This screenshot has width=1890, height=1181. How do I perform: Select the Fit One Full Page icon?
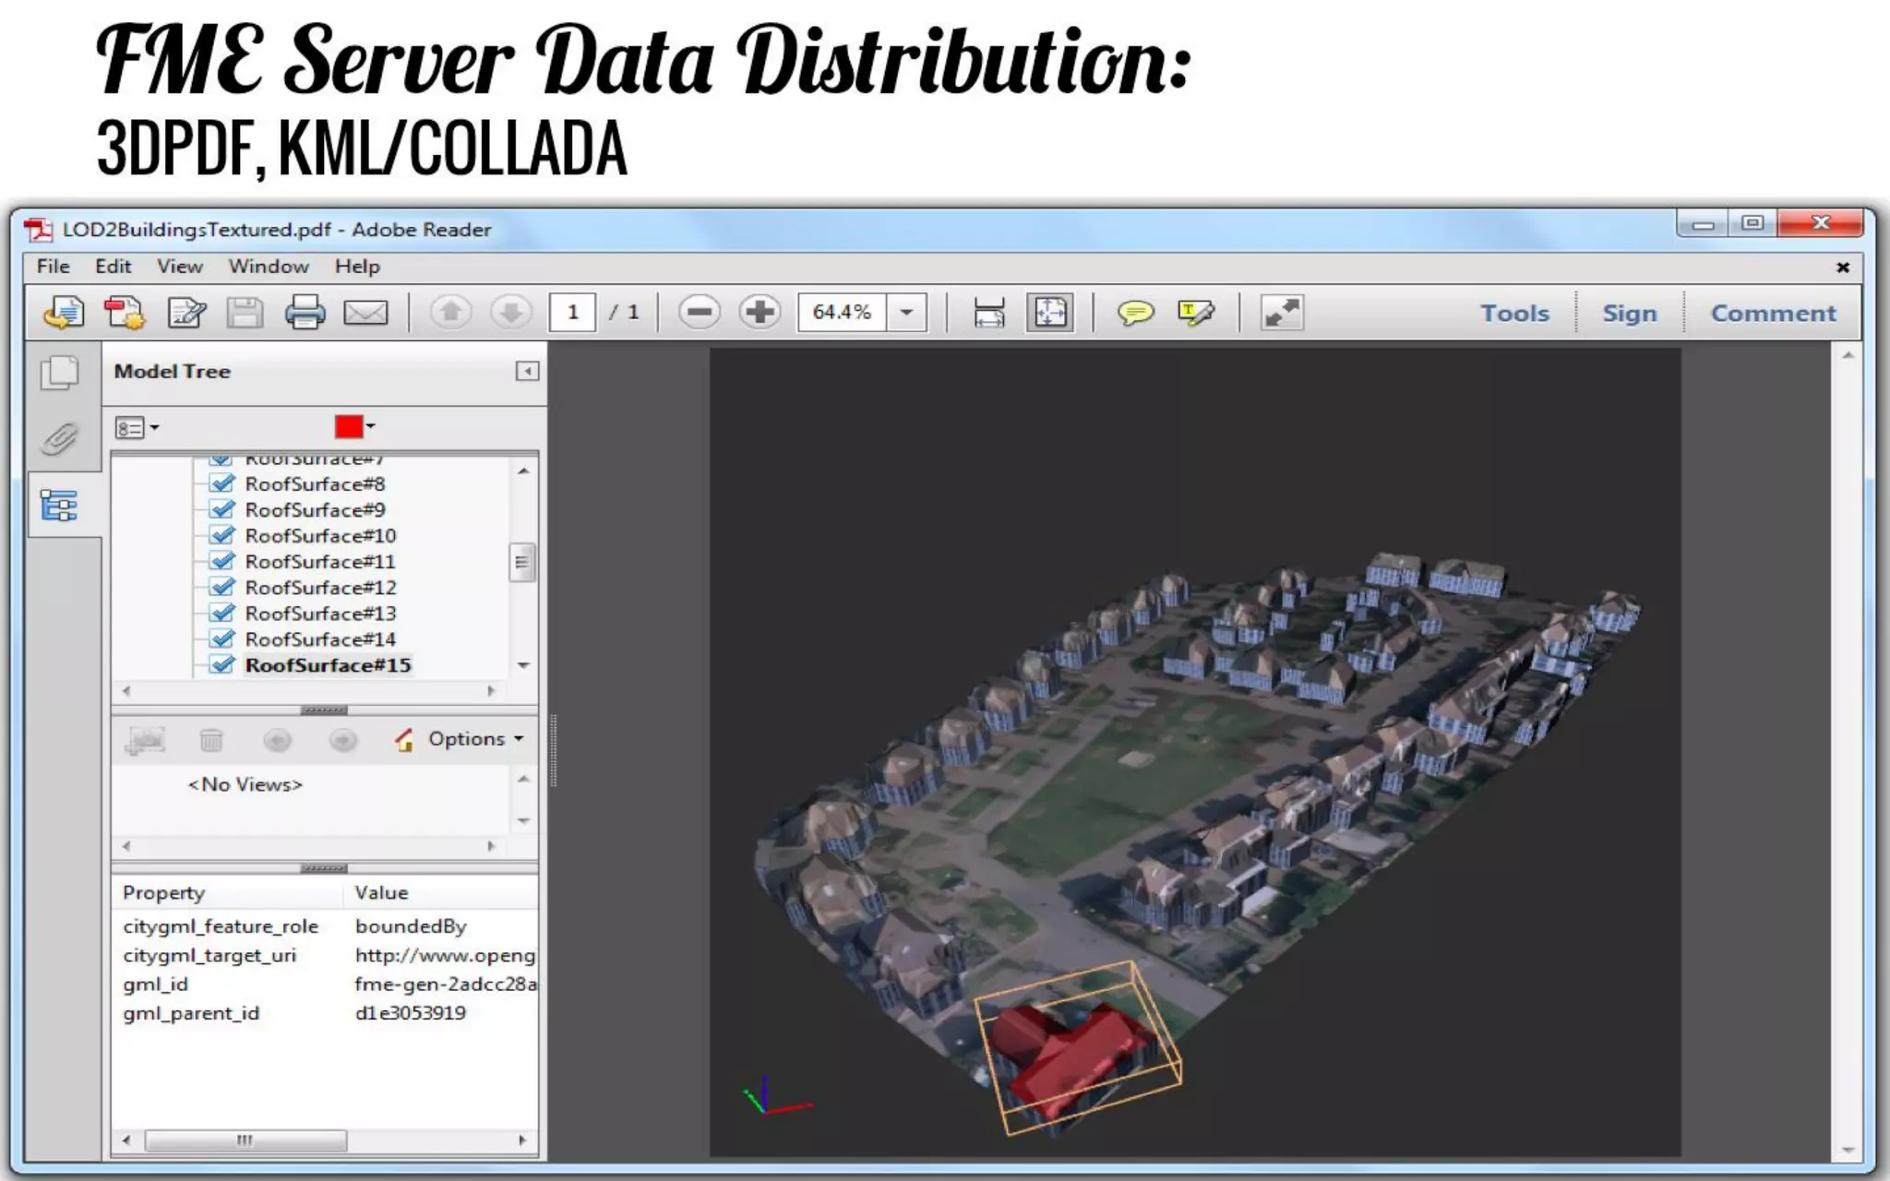pos(1050,313)
